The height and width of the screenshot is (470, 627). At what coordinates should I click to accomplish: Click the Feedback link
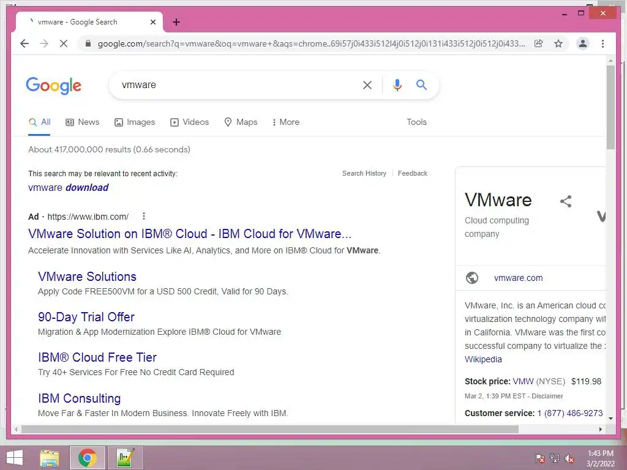[x=412, y=173]
